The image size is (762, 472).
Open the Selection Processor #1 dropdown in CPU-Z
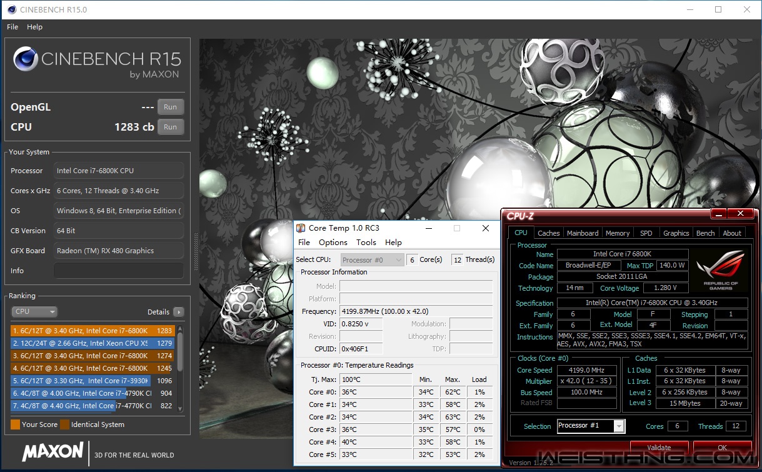591,426
